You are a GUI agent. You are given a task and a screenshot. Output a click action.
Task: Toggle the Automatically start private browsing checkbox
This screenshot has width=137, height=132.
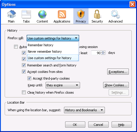[x=16, y=47]
